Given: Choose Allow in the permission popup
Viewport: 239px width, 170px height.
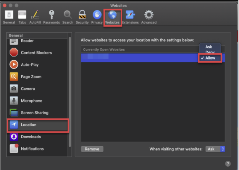Looking at the screenshot, I should click(210, 58).
